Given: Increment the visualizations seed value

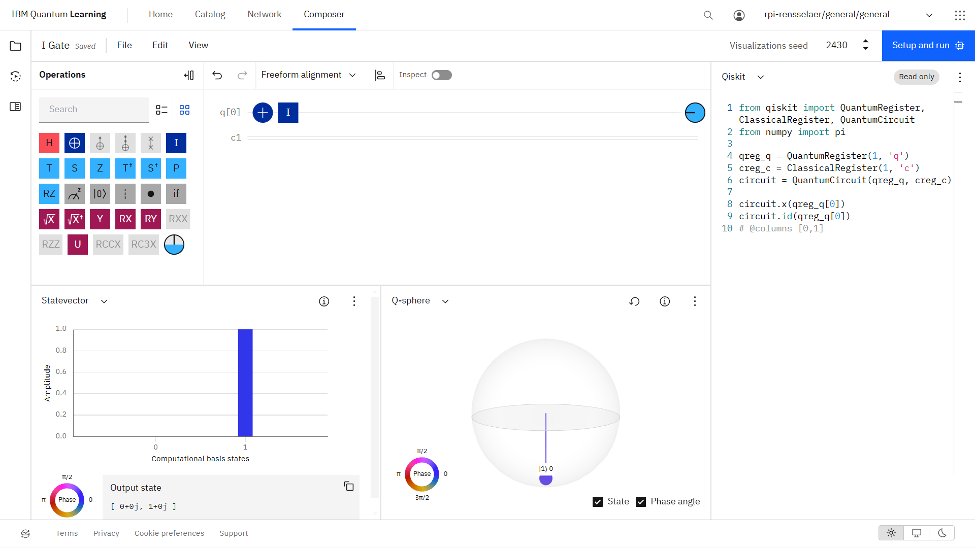Looking at the screenshot, I should coord(866,41).
